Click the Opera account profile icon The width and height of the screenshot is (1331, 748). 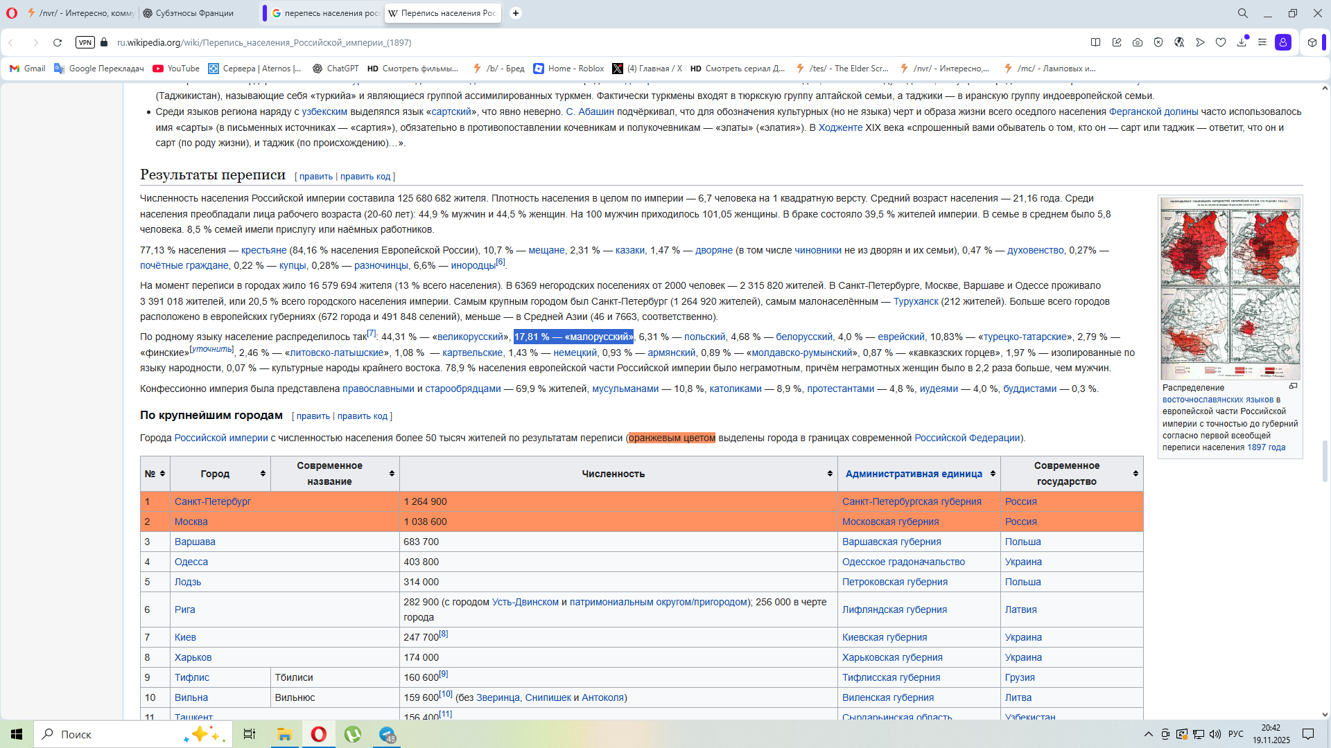point(1283,42)
